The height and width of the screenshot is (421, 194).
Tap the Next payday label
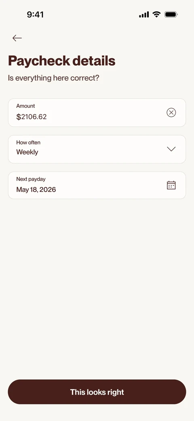(31, 179)
